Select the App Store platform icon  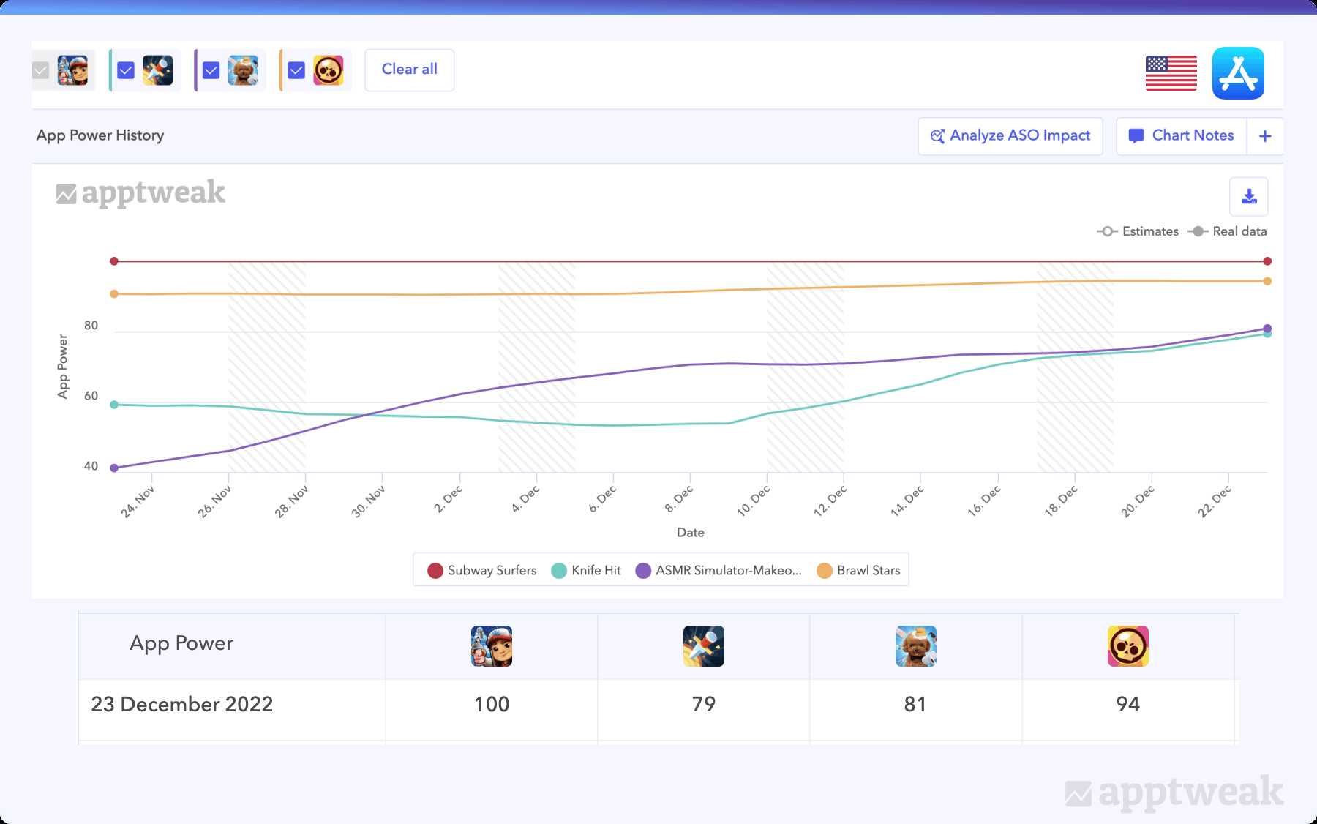tap(1238, 73)
